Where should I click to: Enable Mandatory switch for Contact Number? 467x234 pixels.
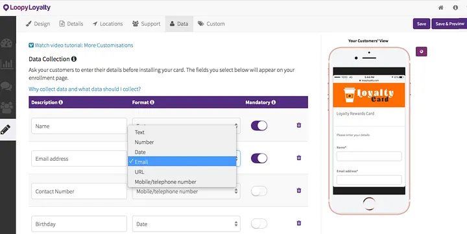259,191
